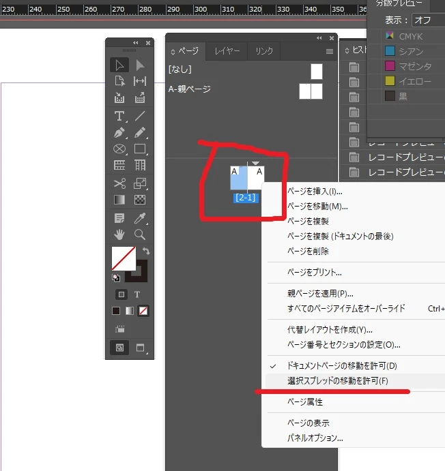Viewport: 445px width, 471px height.
Task: Select the Note tool
Action: click(x=119, y=218)
